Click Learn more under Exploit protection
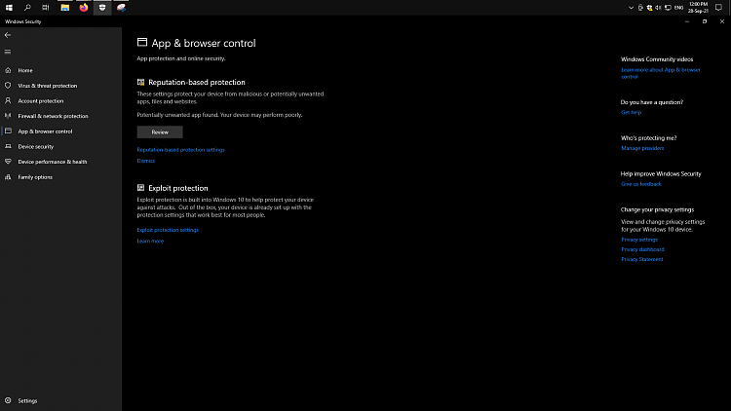The height and width of the screenshot is (411, 731). click(x=150, y=241)
